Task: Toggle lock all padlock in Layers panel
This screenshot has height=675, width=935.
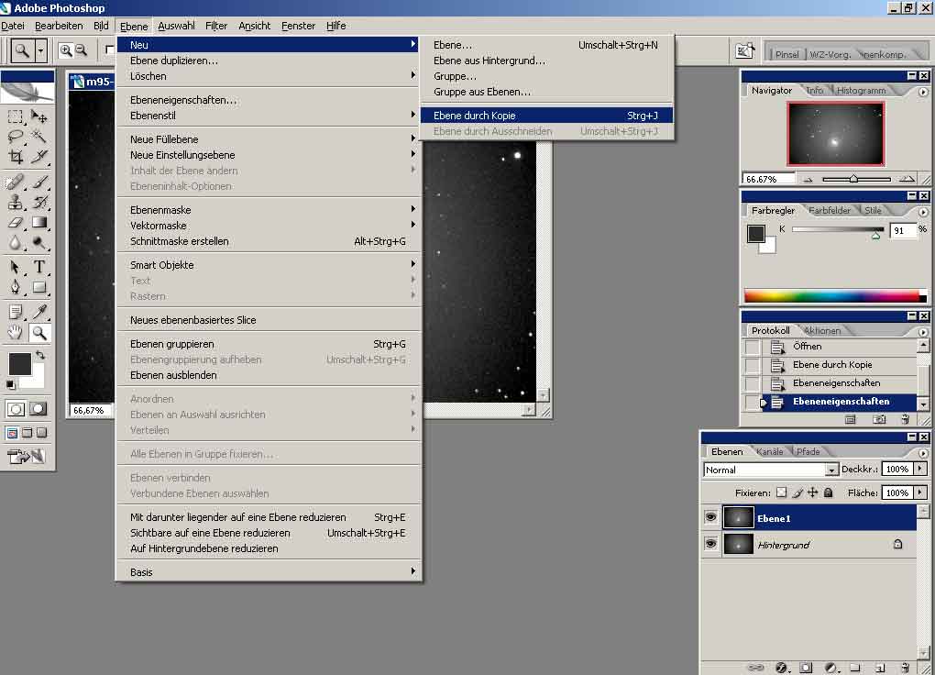Action: [x=829, y=492]
